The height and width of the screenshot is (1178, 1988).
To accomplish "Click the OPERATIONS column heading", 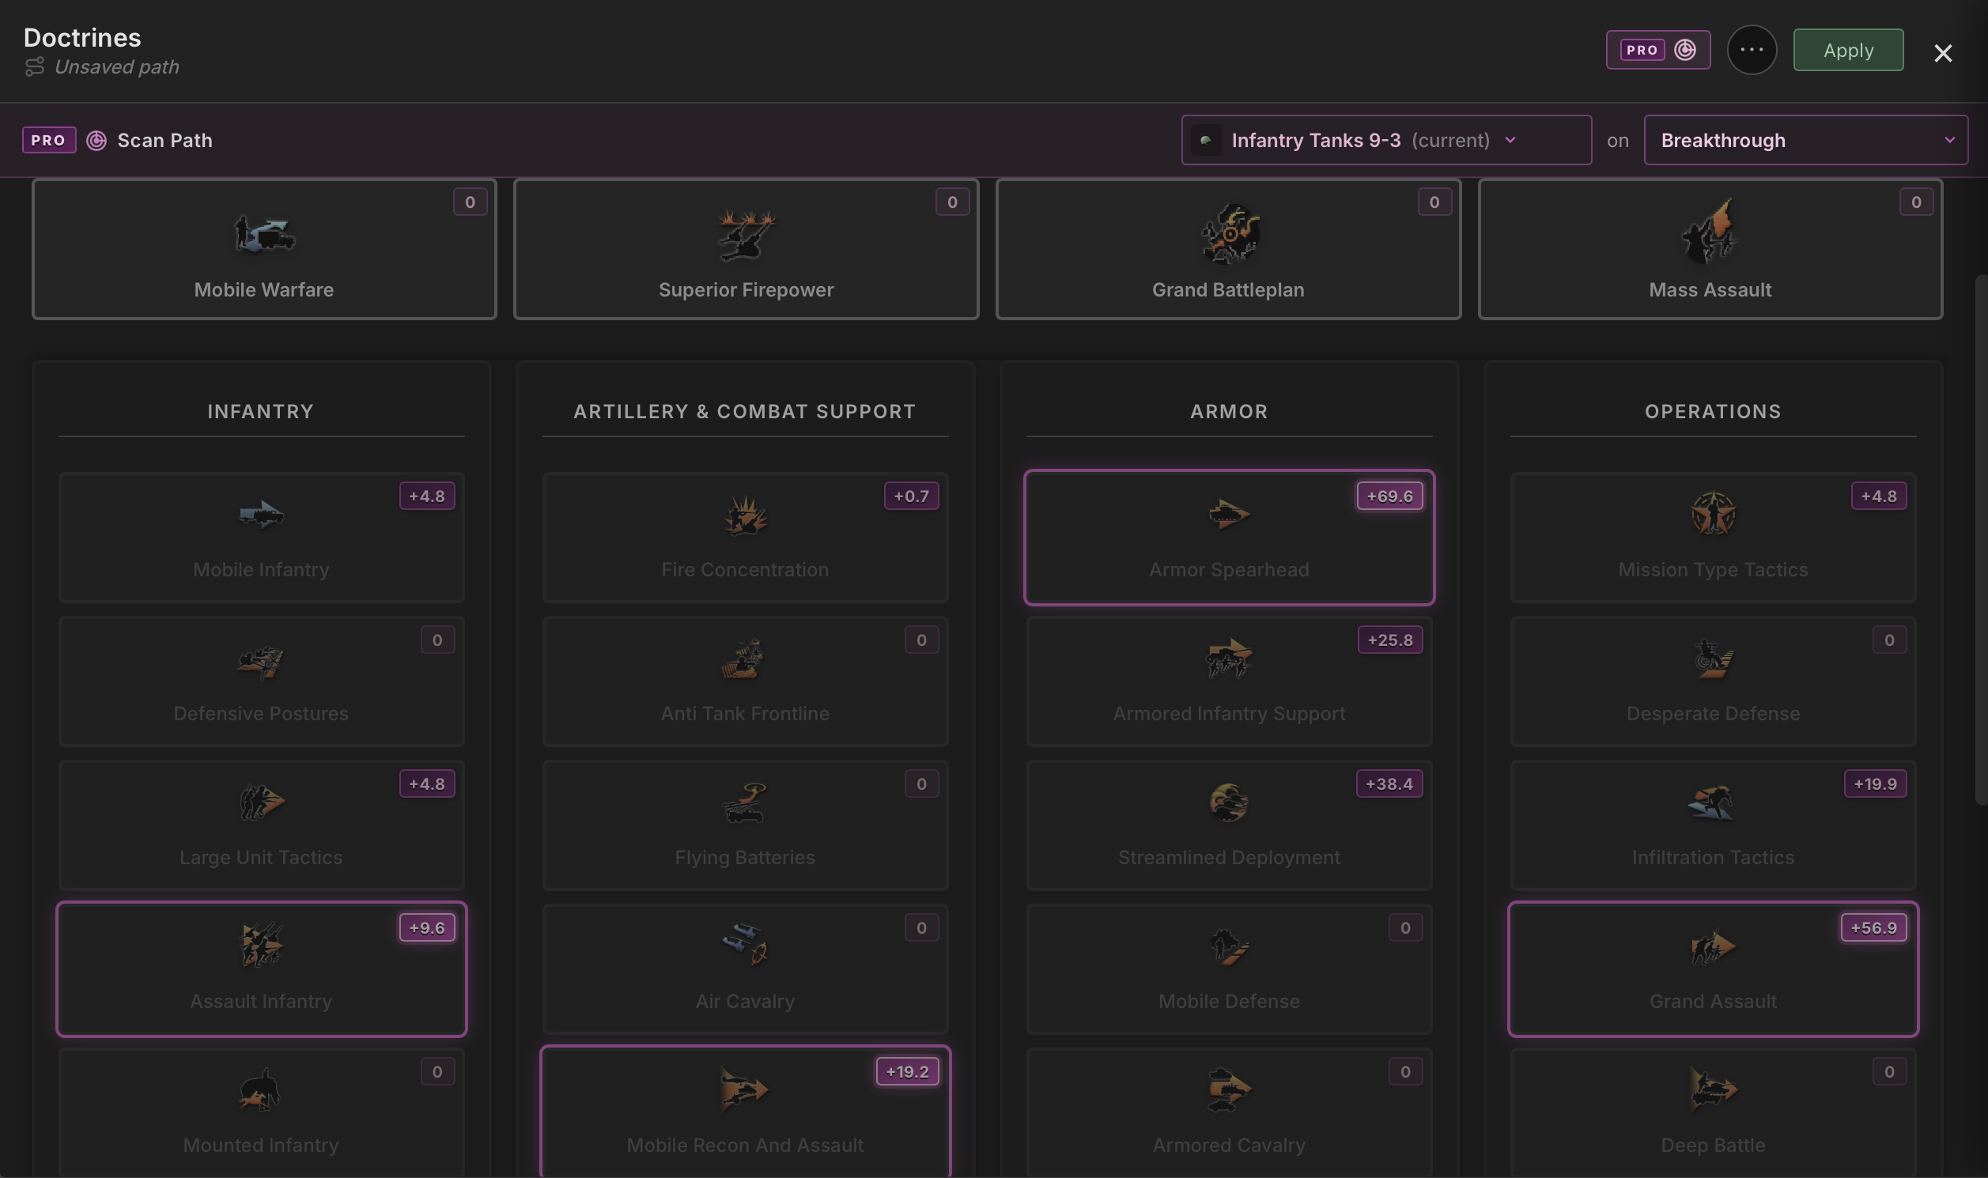I will click(1713, 412).
